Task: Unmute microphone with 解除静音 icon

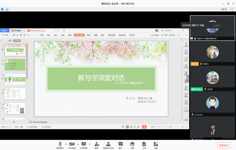Action: pos(60,144)
